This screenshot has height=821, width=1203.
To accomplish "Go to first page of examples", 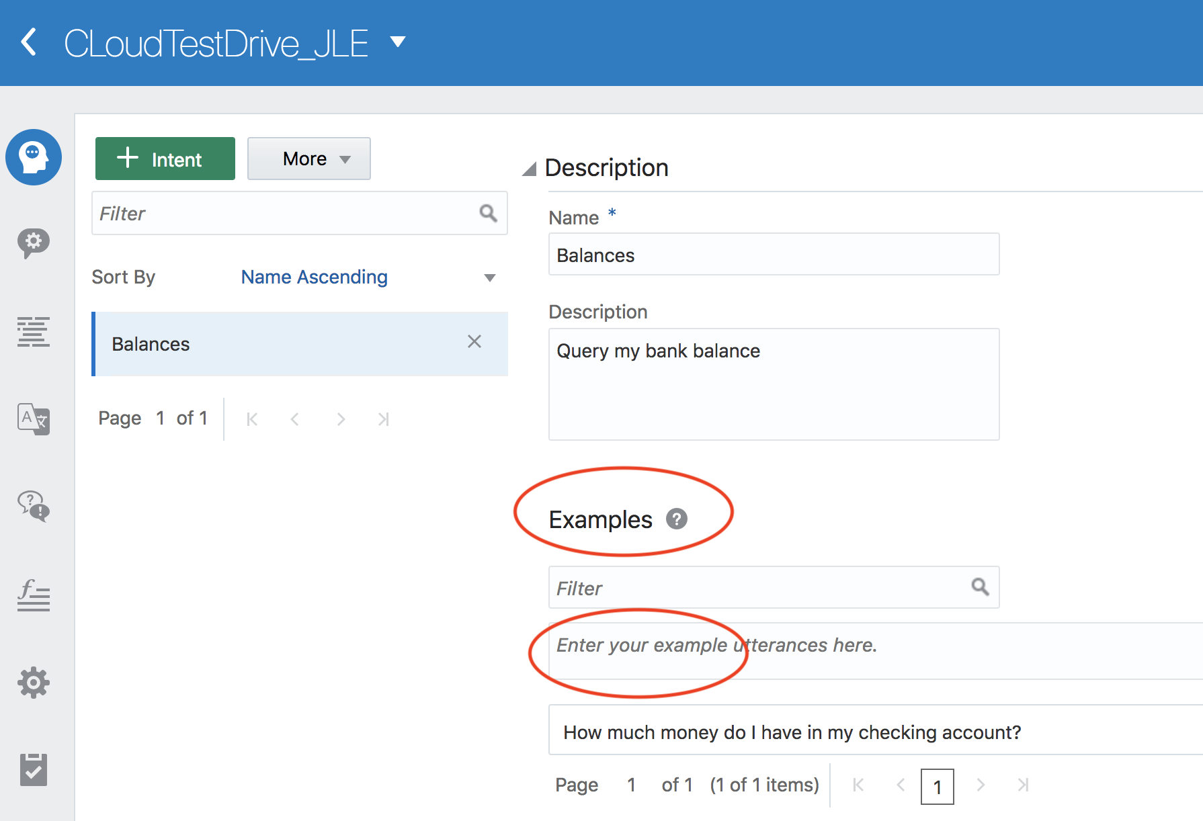I will (858, 785).
